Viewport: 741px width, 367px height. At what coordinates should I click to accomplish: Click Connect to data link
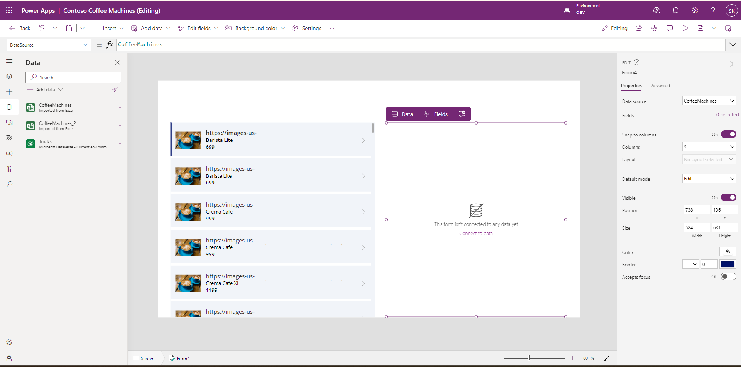tap(476, 233)
